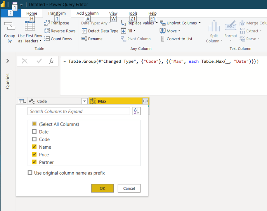The image size is (267, 211).
Task: Click the Parse icon
Action: [x=242, y=39]
